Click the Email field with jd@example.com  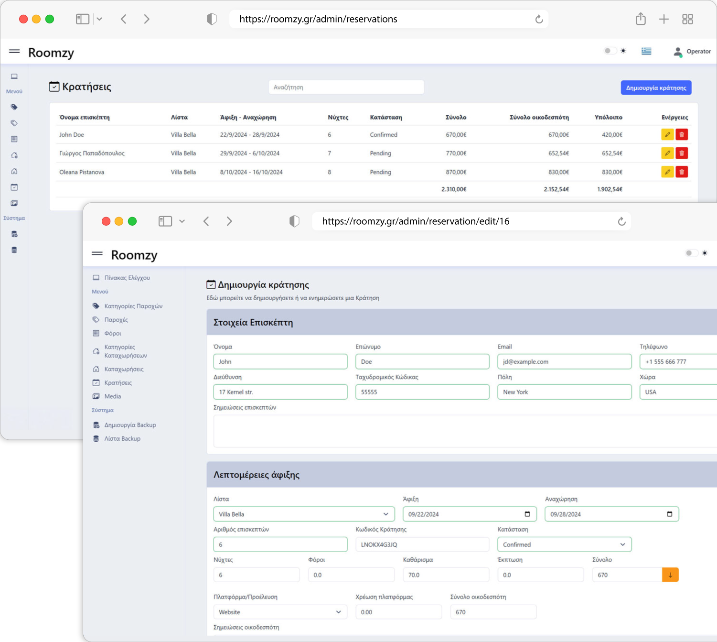click(x=564, y=362)
